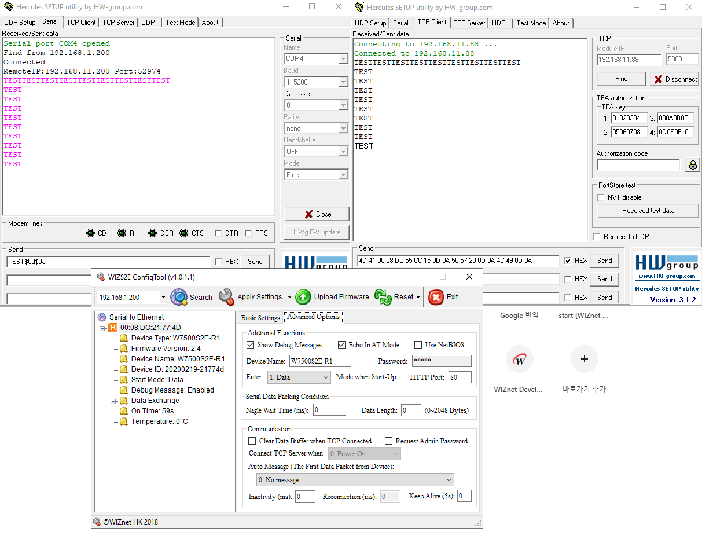Open the Enter mode dropdown showing 1. Data
This screenshot has height=539, width=702.
299,377
